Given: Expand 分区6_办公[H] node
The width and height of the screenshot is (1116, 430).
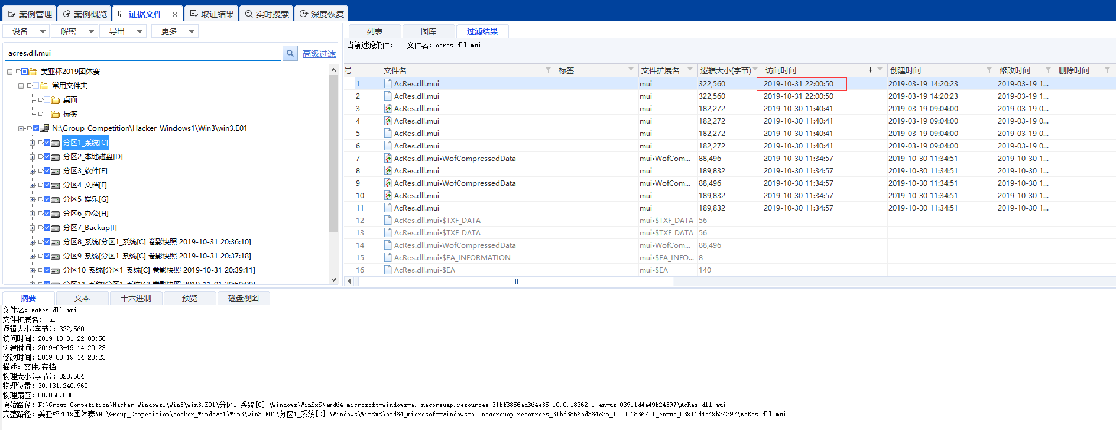Looking at the screenshot, I should [x=32, y=214].
